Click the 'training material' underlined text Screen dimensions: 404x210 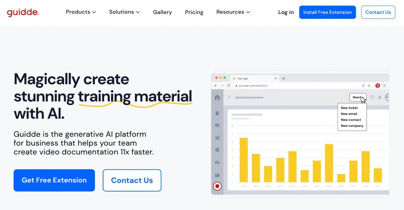coord(135,97)
